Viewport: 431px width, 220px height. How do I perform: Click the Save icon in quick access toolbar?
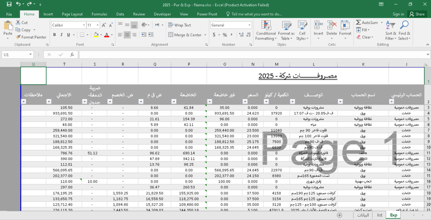9,4
